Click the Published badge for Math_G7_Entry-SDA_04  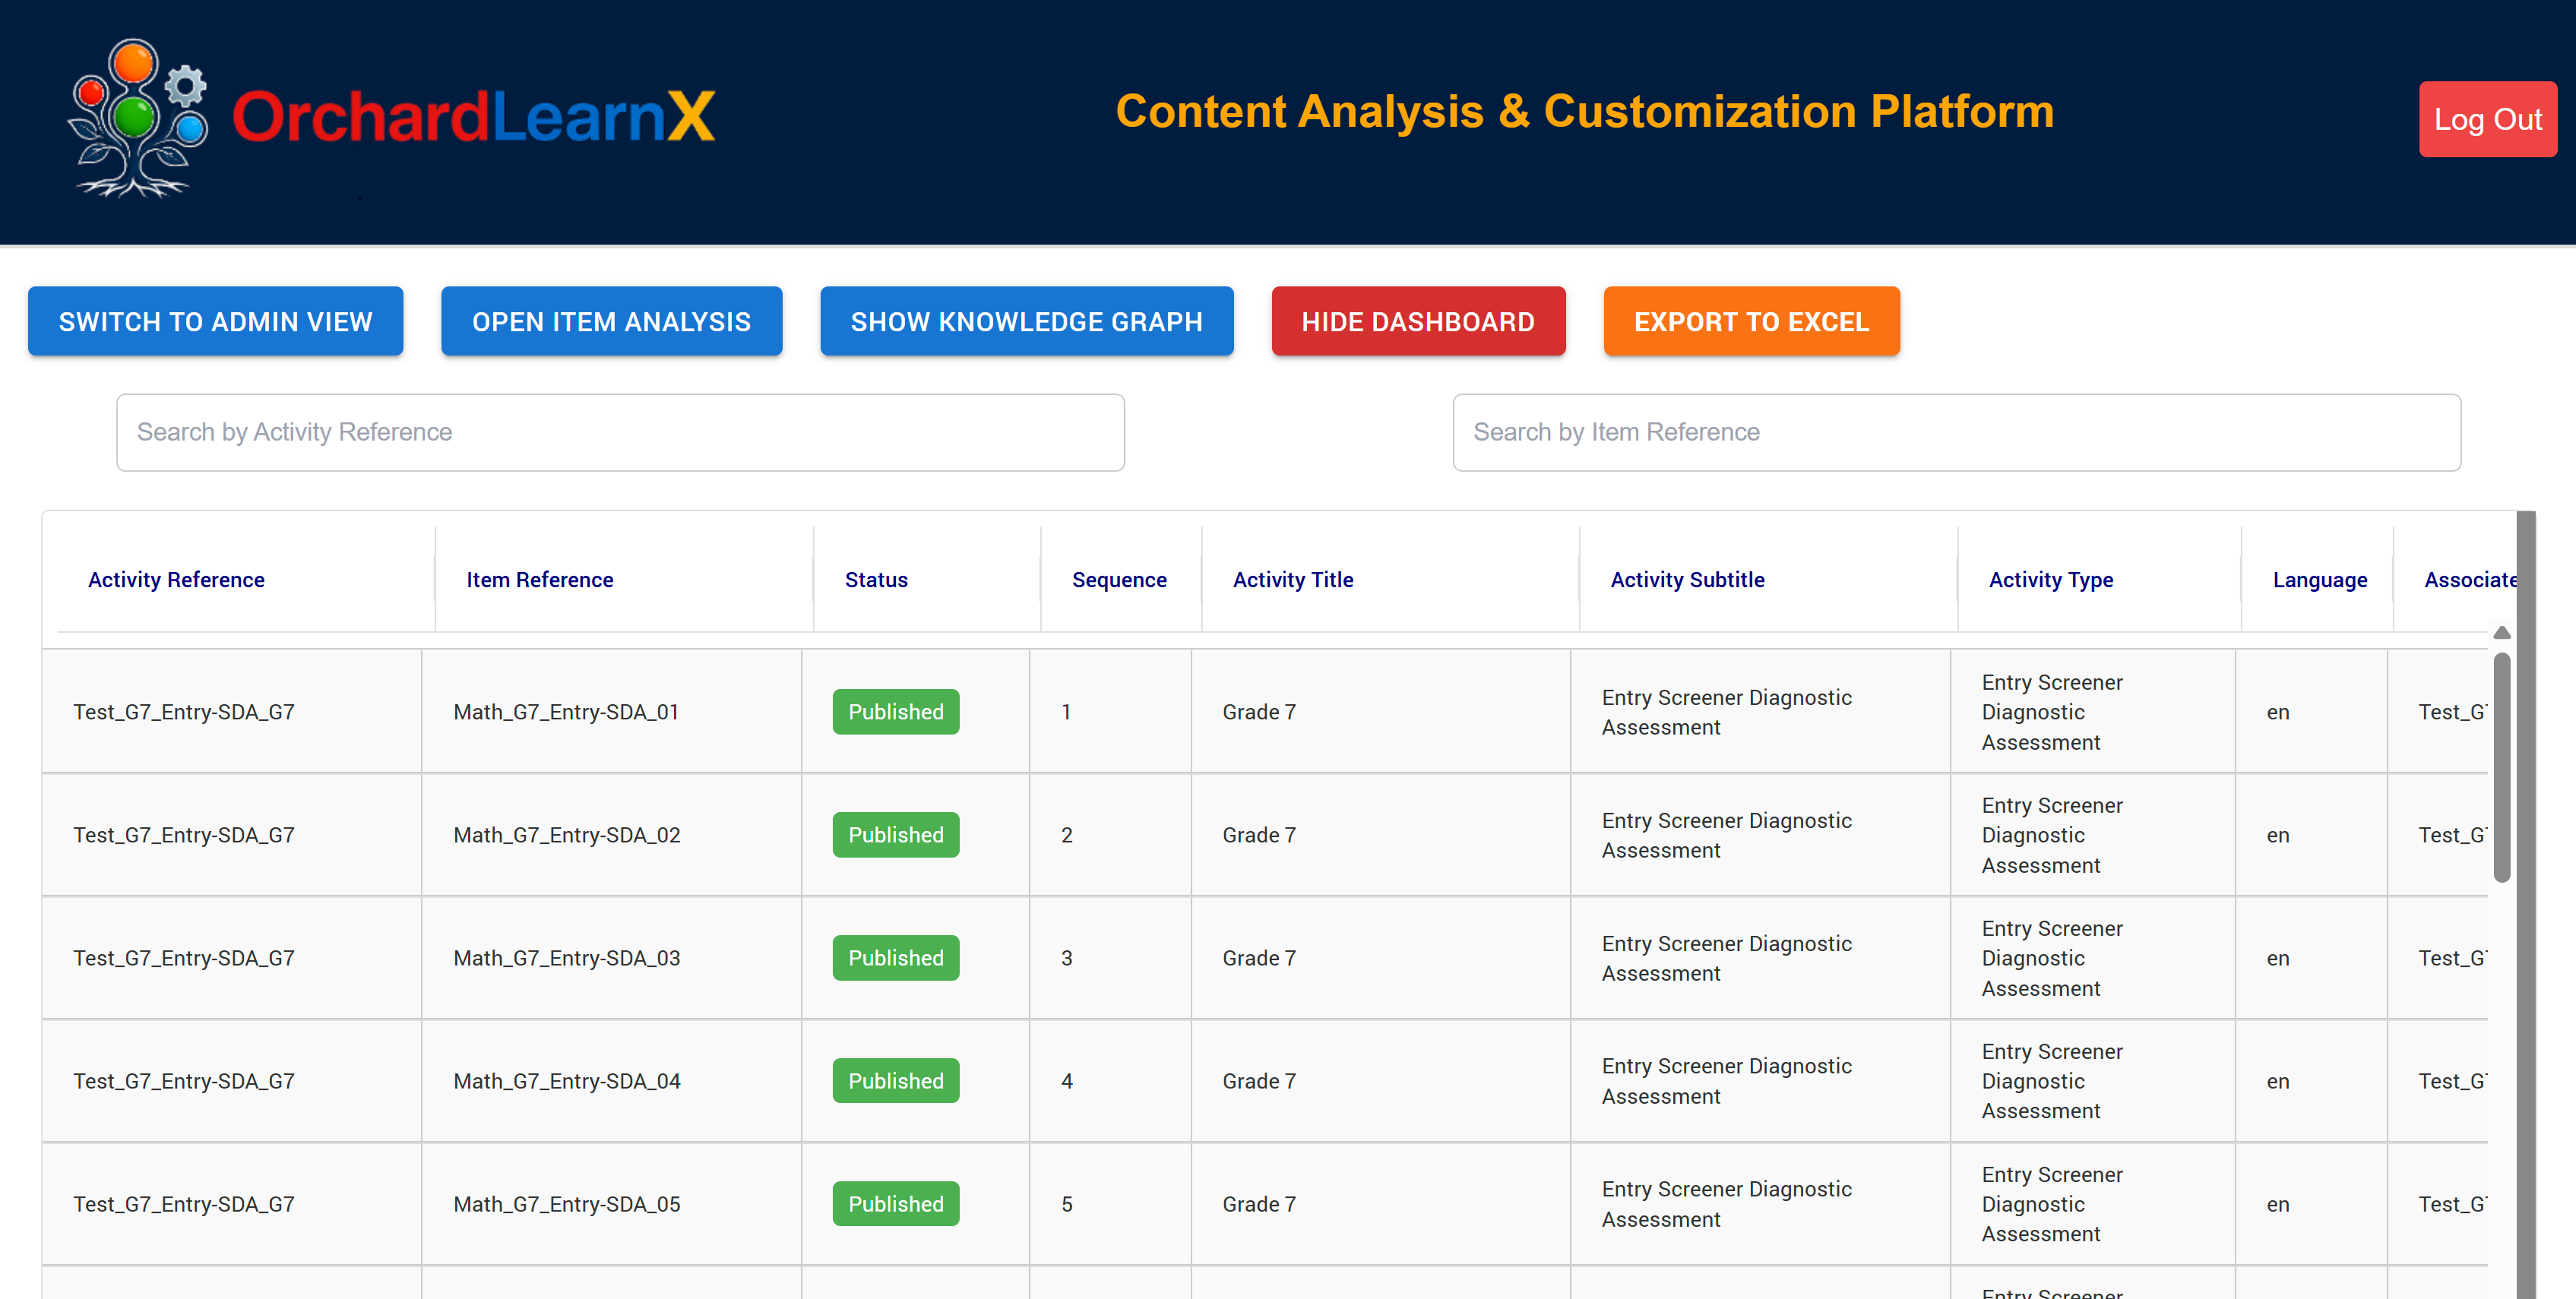click(x=895, y=1080)
